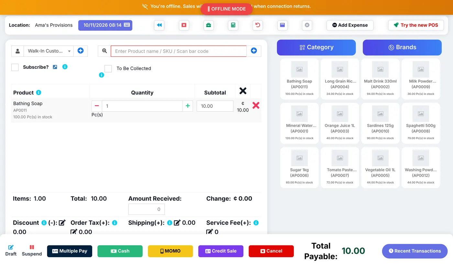Open Recent Transactions
The image size is (453, 271).
415,251
